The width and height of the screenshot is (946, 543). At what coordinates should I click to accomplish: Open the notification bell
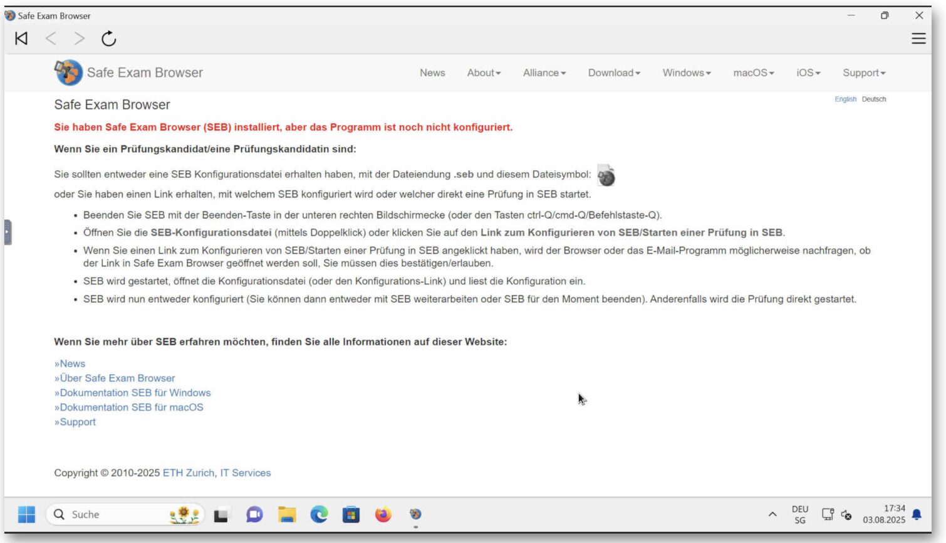point(917,514)
